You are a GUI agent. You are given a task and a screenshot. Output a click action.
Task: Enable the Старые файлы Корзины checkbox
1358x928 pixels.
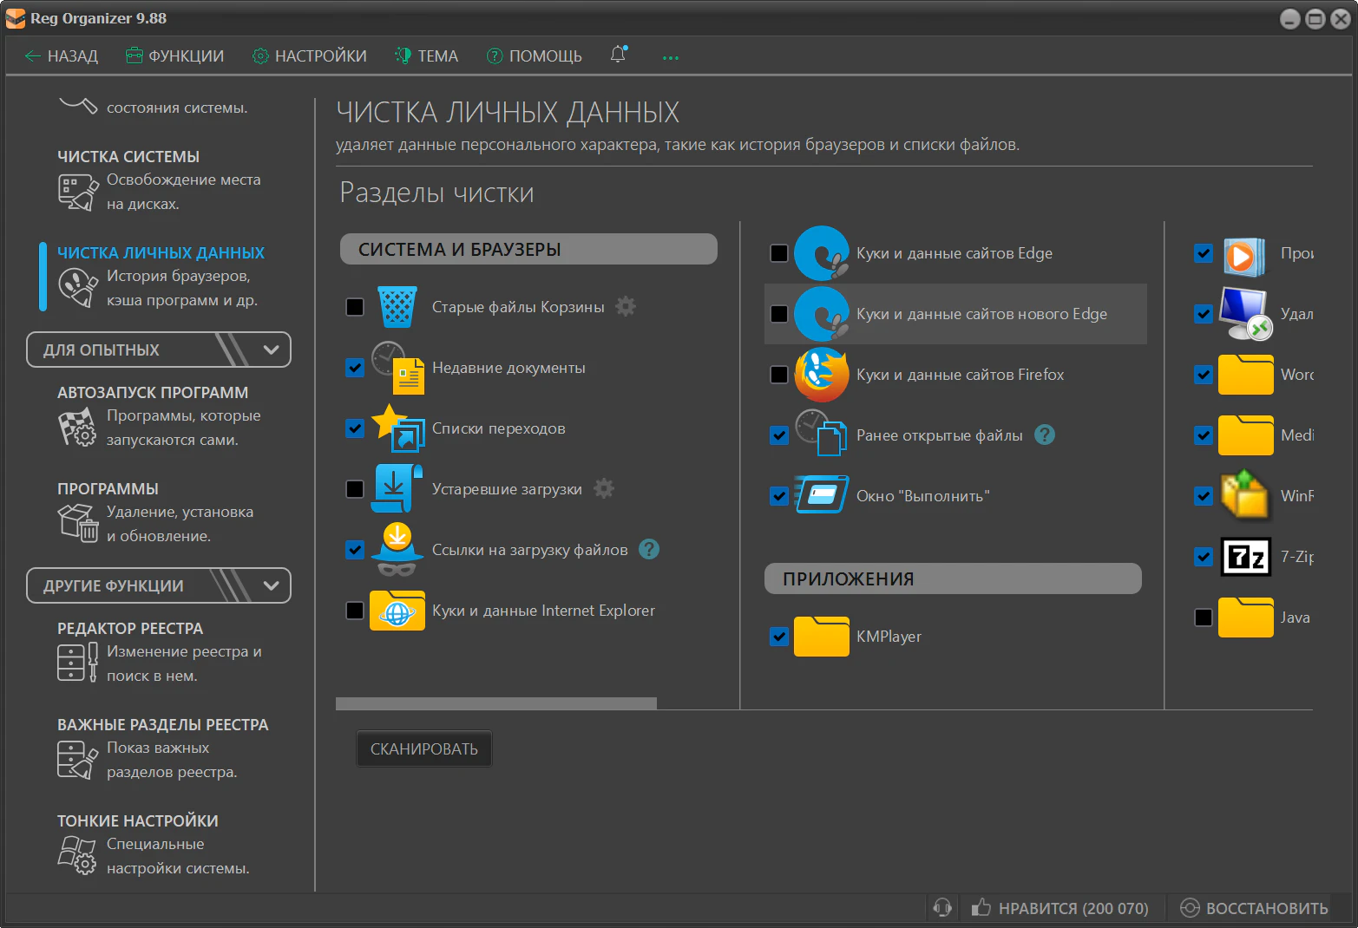[355, 307]
